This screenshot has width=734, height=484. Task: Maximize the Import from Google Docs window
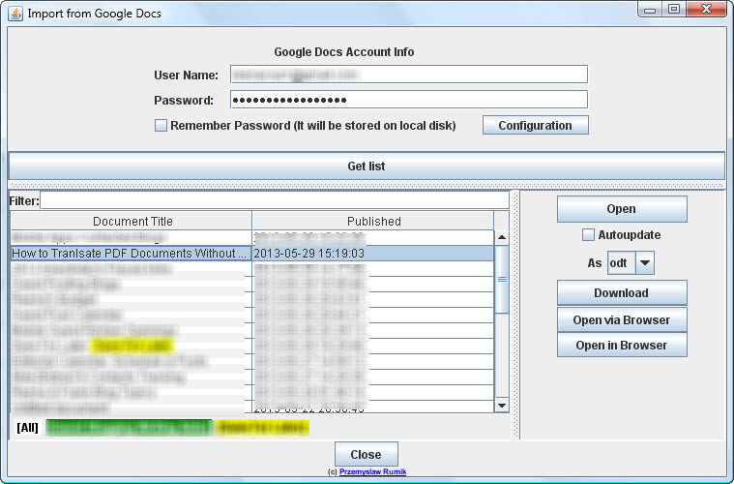click(x=674, y=9)
